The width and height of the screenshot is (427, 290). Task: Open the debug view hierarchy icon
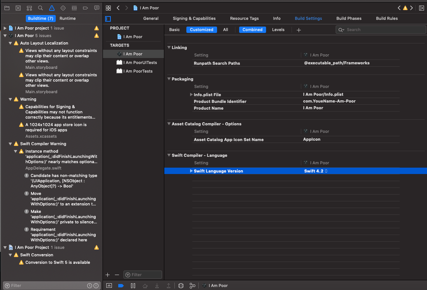click(x=181, y=286)
